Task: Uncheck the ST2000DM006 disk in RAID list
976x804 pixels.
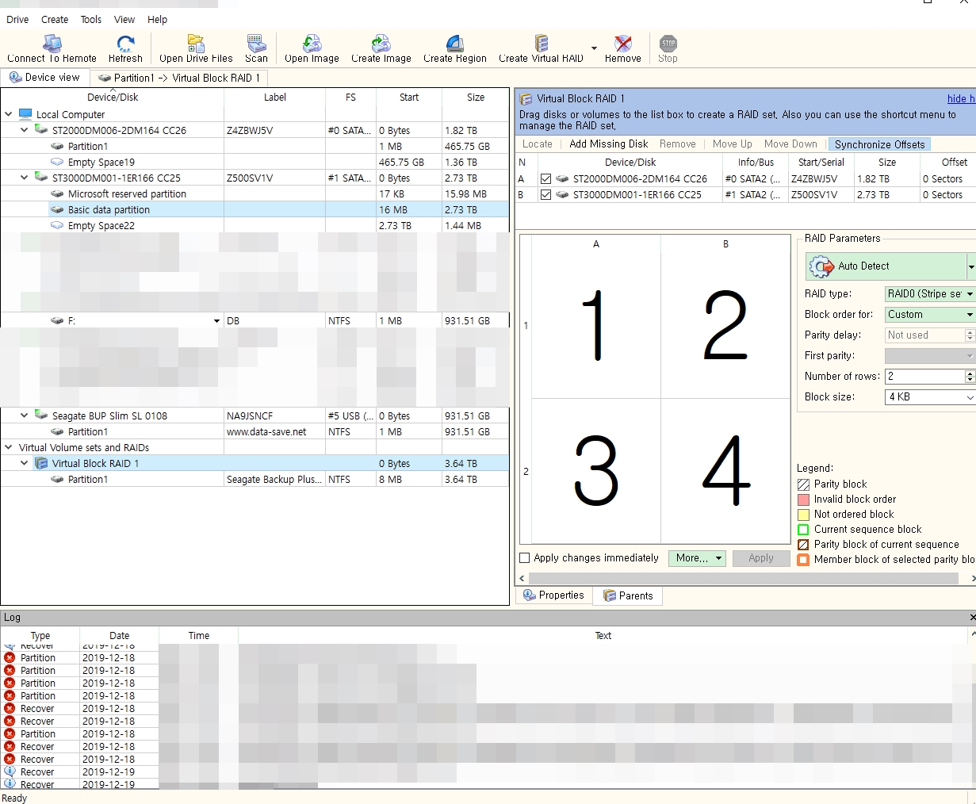Action: 545,179
